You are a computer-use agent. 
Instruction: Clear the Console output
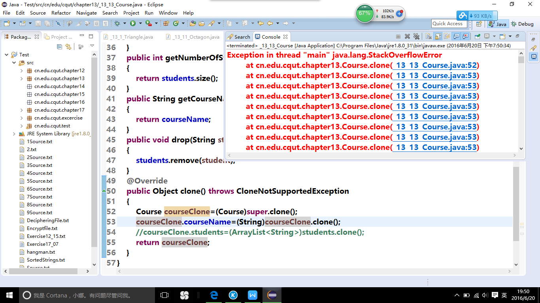(x=429, y=37)
